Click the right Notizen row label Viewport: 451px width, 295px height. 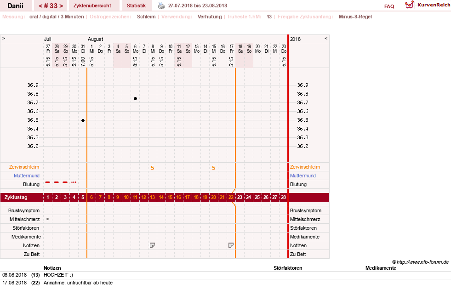[298, 245]
